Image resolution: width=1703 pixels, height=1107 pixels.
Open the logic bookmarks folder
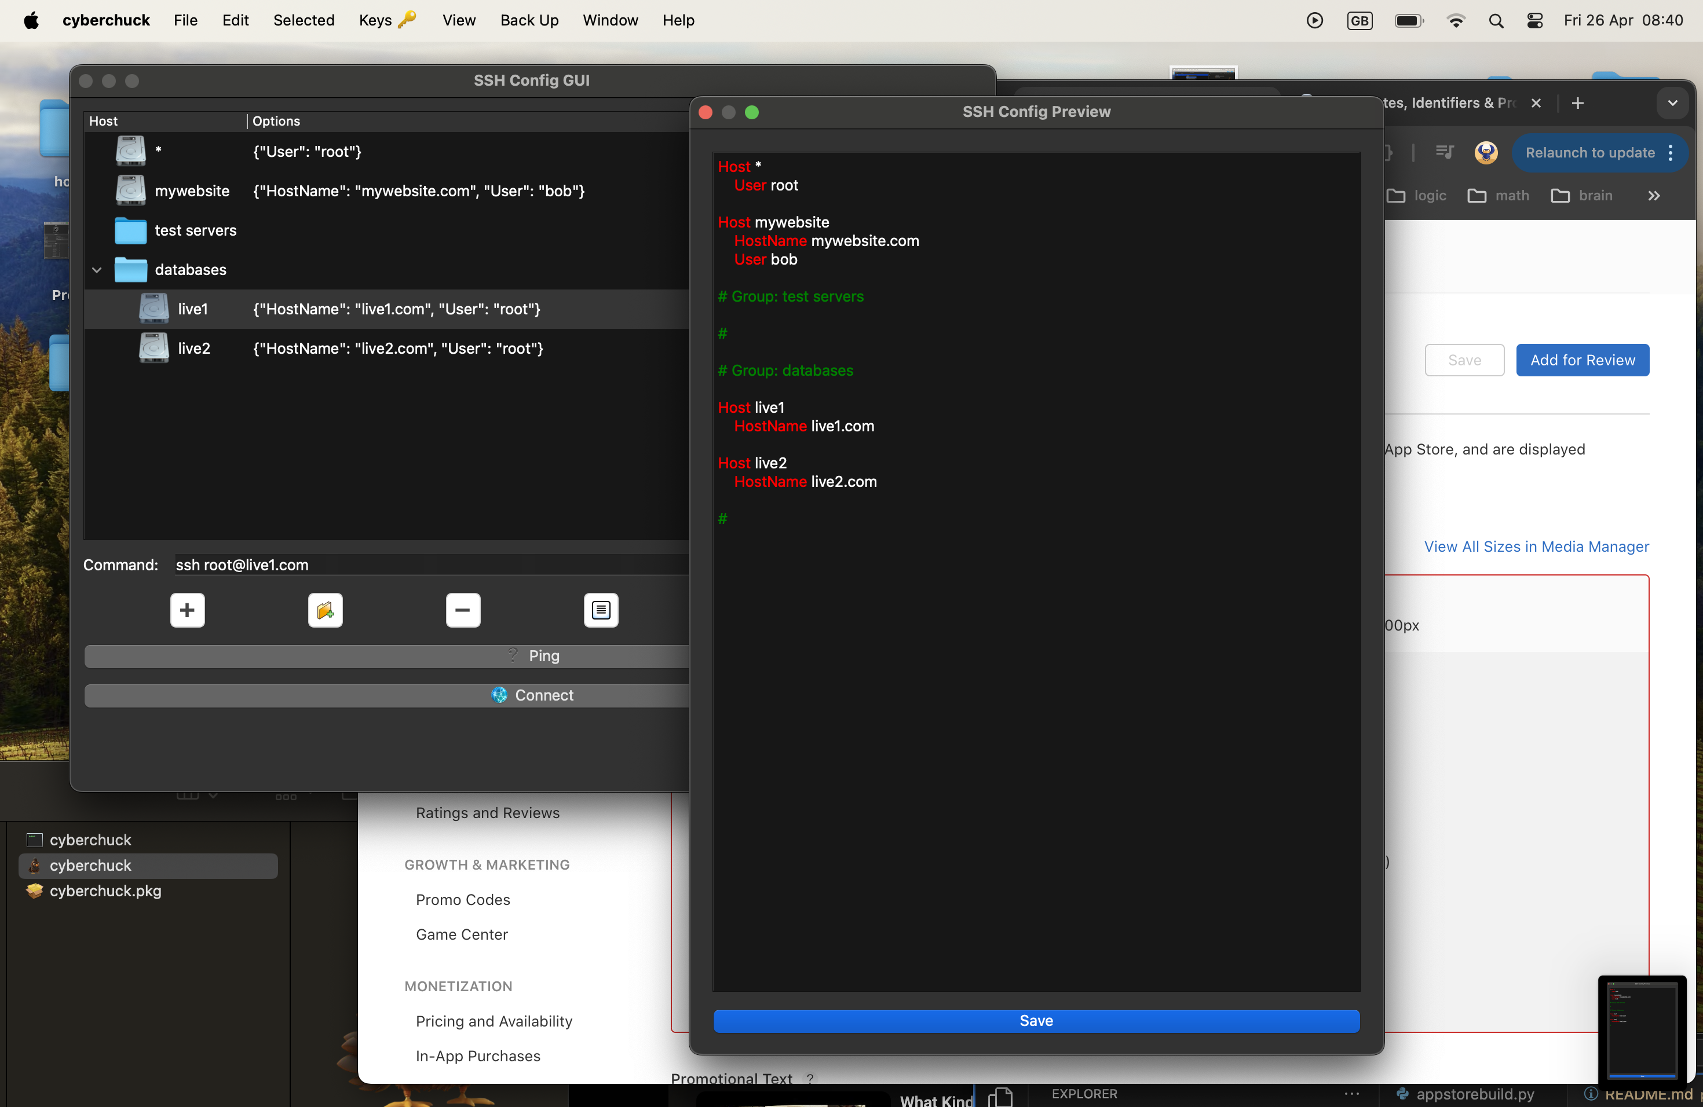click(1417, 195)
